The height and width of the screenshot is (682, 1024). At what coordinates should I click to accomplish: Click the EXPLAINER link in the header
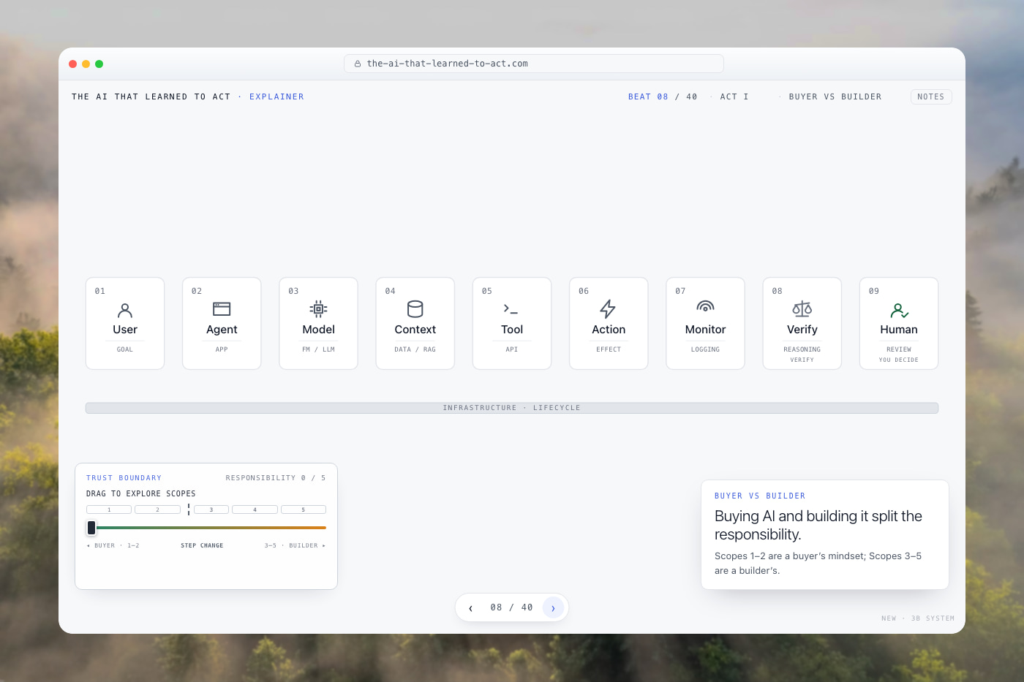coord(276,96)
